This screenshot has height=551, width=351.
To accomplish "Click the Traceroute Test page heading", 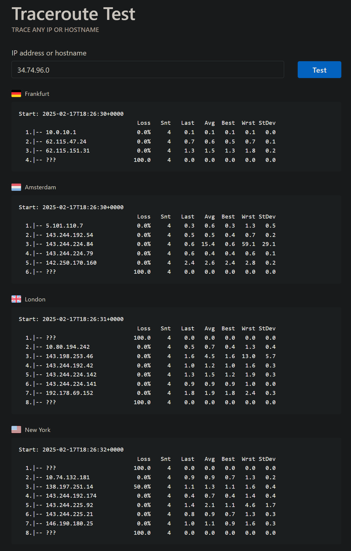I will point(74,14).
